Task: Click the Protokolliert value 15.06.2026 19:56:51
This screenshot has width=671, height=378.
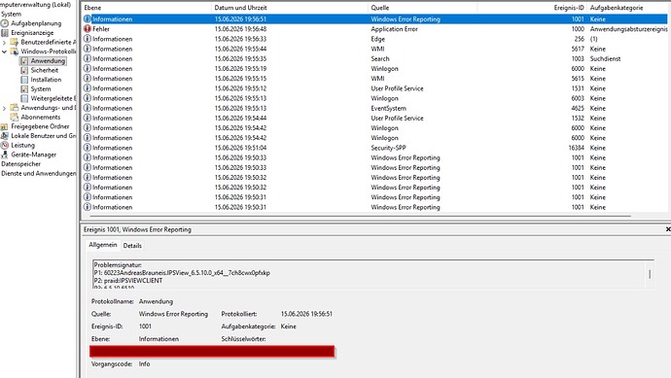Action: [306, 314]
